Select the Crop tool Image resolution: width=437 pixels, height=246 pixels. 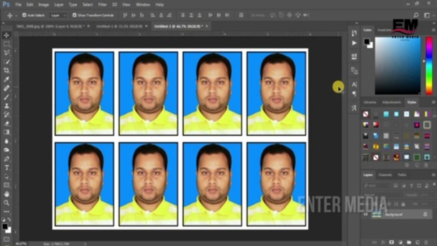(x=6, y=70)
